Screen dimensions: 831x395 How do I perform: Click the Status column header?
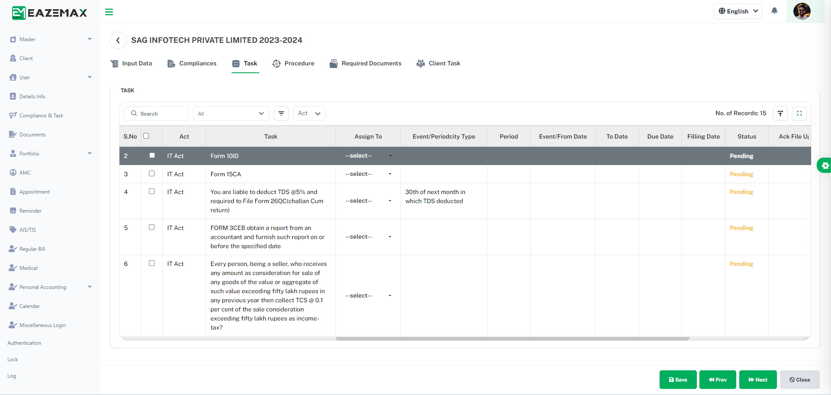click(x=747, y=136)
